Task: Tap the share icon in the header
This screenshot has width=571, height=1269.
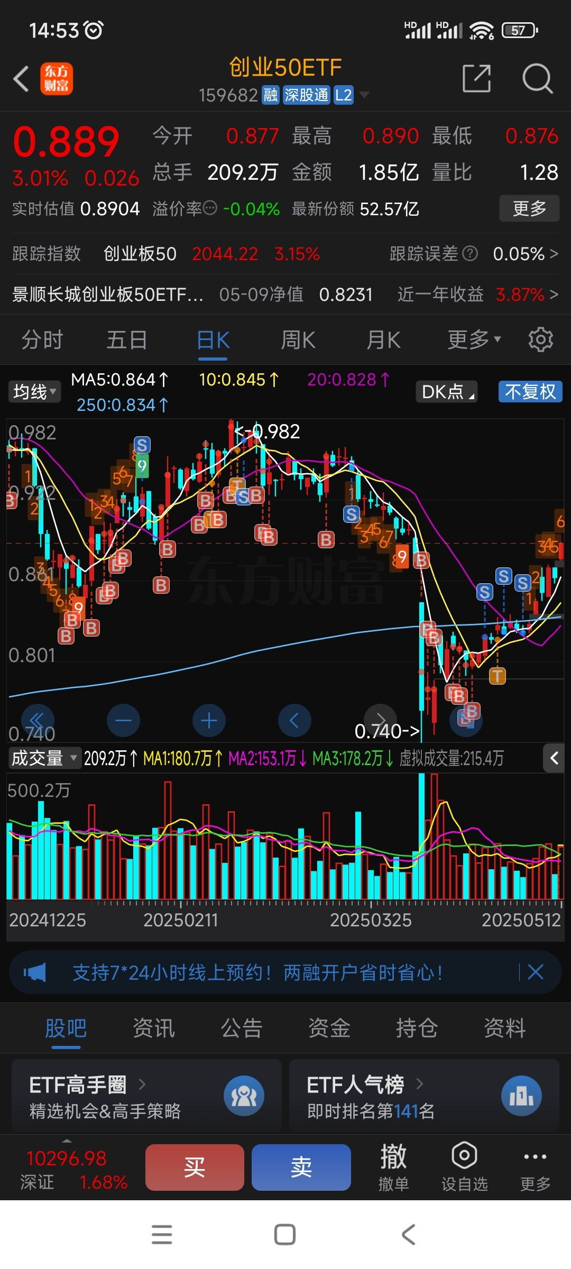Action: [x=477, y=79]
